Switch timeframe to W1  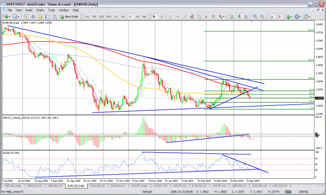point(137,17)
